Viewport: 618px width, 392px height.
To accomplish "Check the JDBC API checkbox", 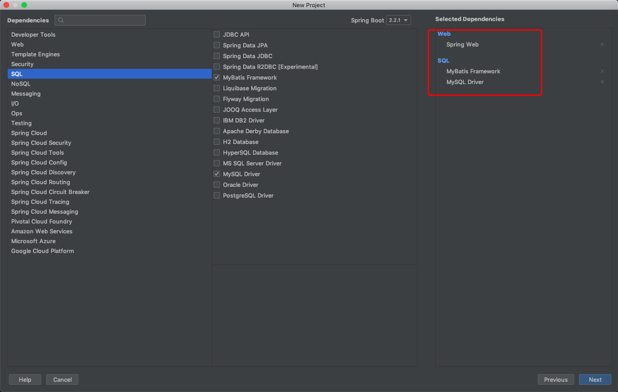I will pyautogui.click(x=217, y=34).
